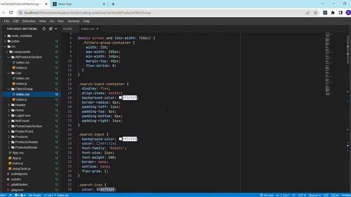Refresh the Explorer file tree
The width and height of the screenshot is (351, 197).
[44, 29]
